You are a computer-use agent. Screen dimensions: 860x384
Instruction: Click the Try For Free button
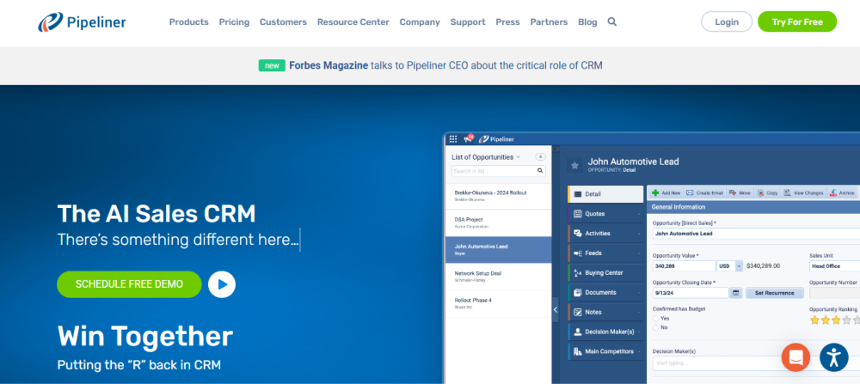[796, 22]
